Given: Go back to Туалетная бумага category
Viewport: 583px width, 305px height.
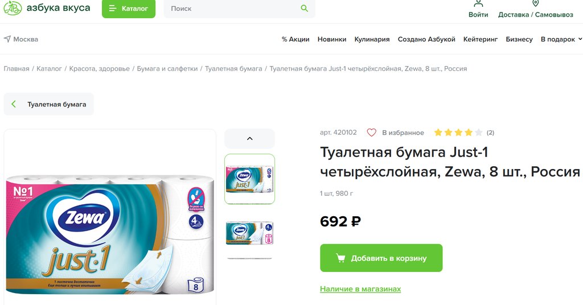Looking at the screenshot, I should click(x=49, y=104).
